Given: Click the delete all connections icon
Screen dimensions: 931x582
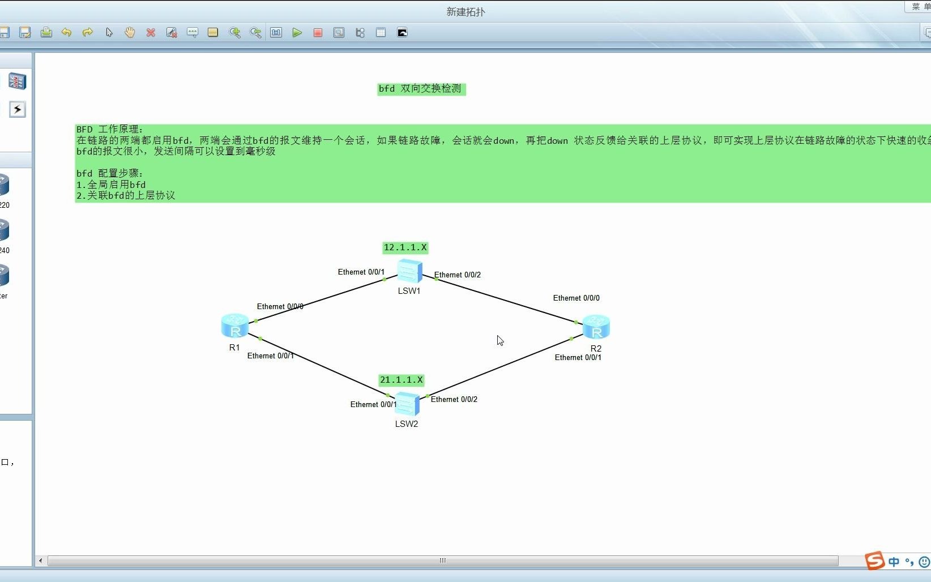Looking at the screenshot, I should click(172, 32).
